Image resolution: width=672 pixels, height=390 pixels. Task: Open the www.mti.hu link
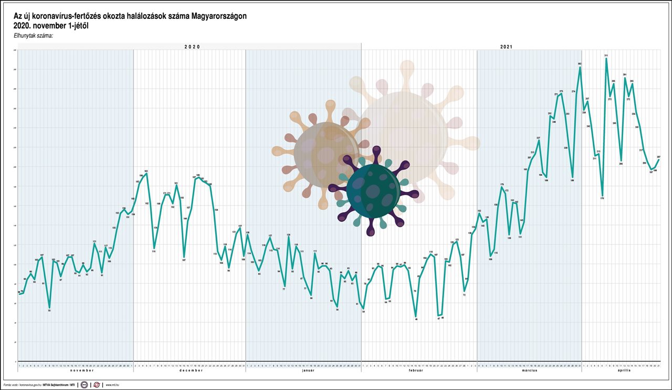coord(112,385)
